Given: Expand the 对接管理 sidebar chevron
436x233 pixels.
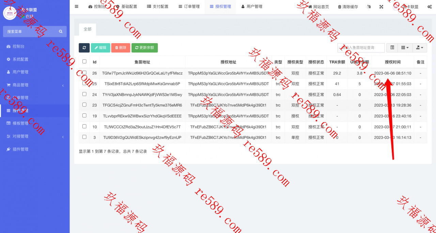Looking at the screenshot, I should [x=63, y=137].
